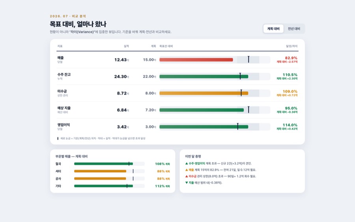The image size is (355, 222).
Task: Click the 서터 segment label
Action: click(58, 171)
